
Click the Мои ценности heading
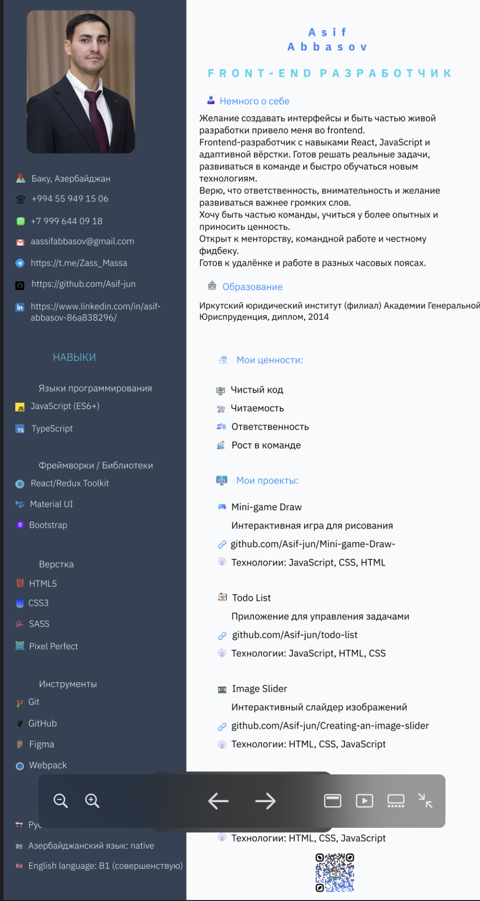coord(270,360)
